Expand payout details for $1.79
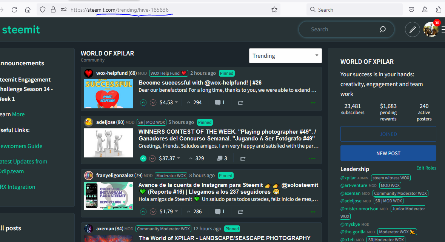445x242 pixels. [176, 211]
